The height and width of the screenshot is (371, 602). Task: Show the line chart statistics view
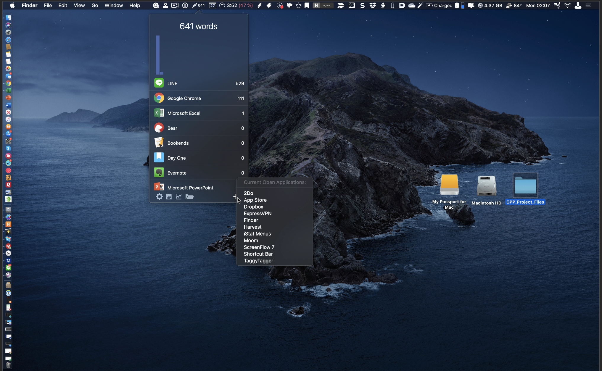point(178,197)
